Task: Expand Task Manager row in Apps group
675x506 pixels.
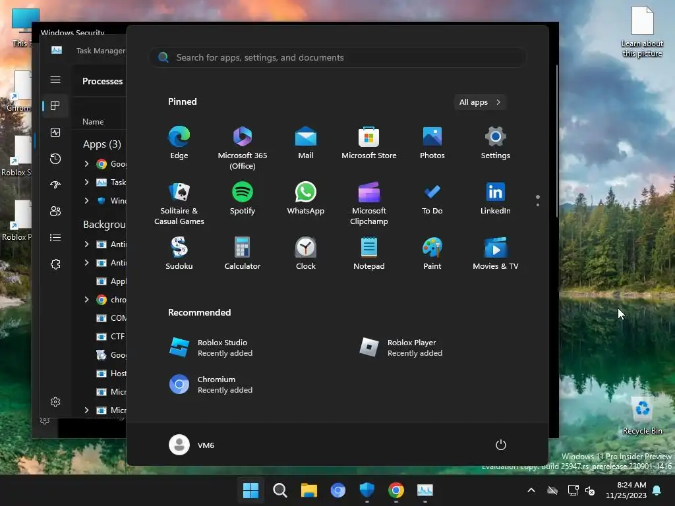Action: click(86, 182)
